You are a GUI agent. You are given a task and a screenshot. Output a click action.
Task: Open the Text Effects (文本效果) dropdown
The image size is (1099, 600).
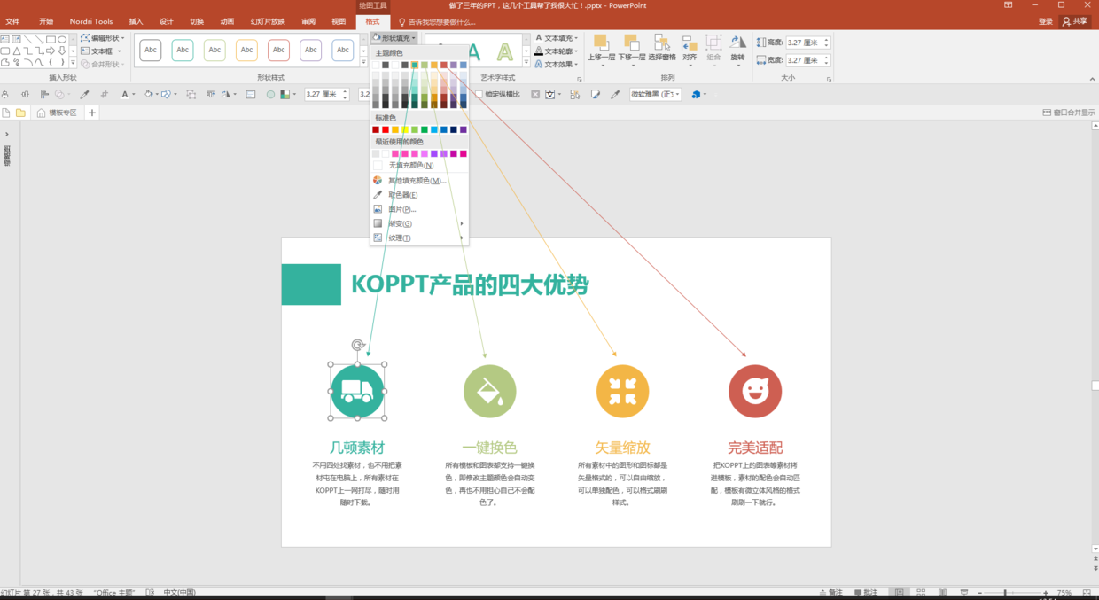(557, 64)
